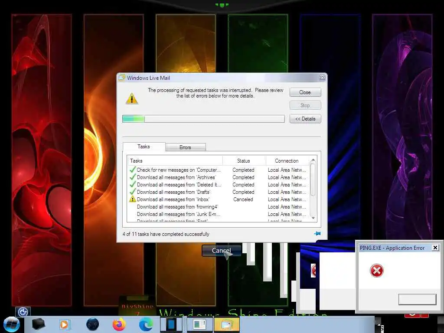Click '4 of 11 tasks have completed successfully' text
The height and width of the screenshot is (333, 444).
(x=166, y=234)
